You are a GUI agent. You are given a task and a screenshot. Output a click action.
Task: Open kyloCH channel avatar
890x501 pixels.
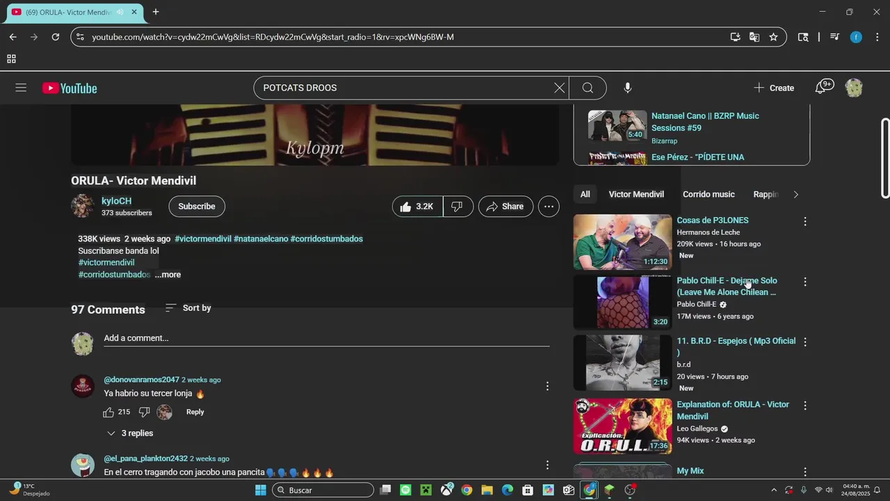pyautogui.click(x=83, y=206)
